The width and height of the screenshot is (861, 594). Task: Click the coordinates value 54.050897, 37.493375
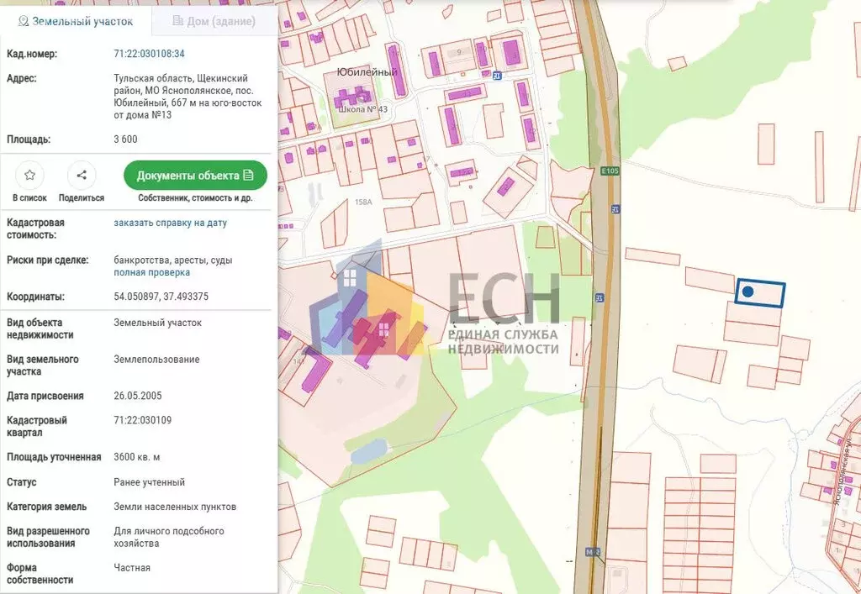point(161,297)
